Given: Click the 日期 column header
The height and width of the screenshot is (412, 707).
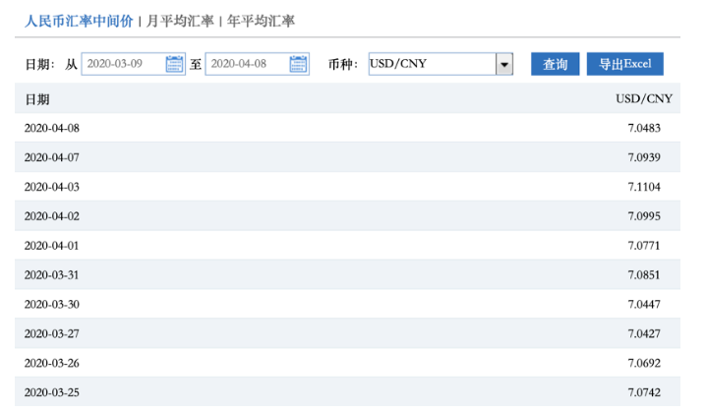Looking at the screenshot, I should coord(37,99).
